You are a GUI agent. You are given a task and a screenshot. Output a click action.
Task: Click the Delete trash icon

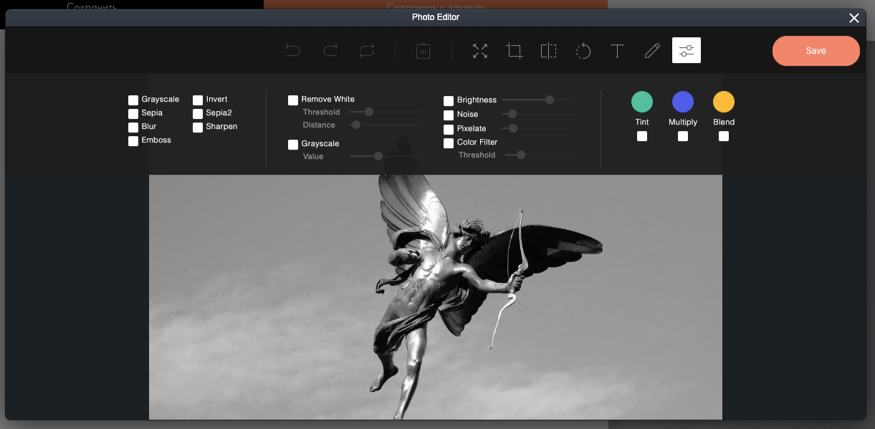tap(423, 51)
